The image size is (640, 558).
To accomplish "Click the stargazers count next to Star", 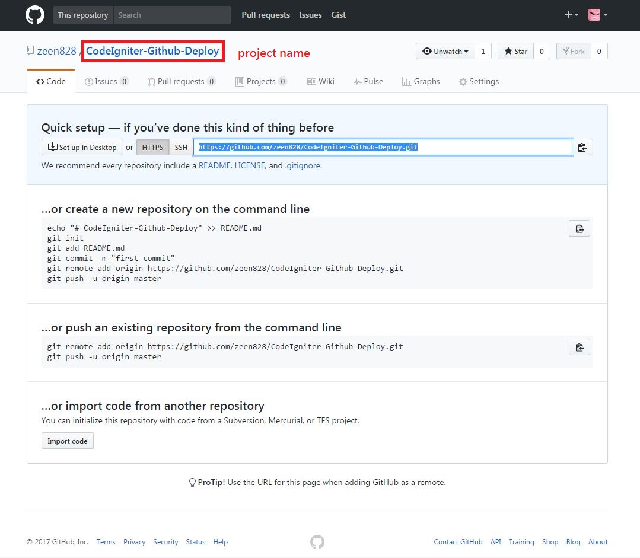I will (x=542, y=52).
